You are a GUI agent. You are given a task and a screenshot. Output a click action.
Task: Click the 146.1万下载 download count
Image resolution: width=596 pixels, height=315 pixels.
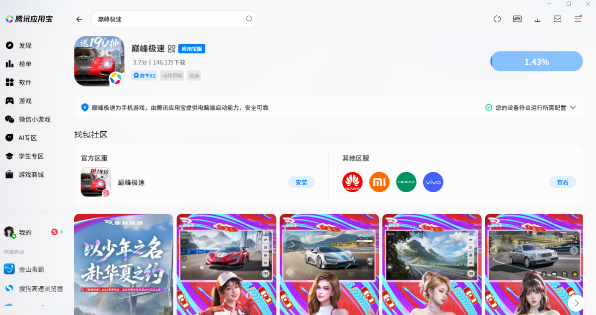[x=169, y=63]
